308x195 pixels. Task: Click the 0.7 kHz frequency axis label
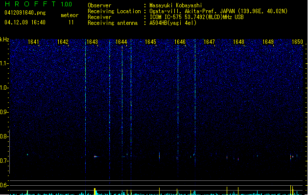pyautogui.click(x=4, y=161)
